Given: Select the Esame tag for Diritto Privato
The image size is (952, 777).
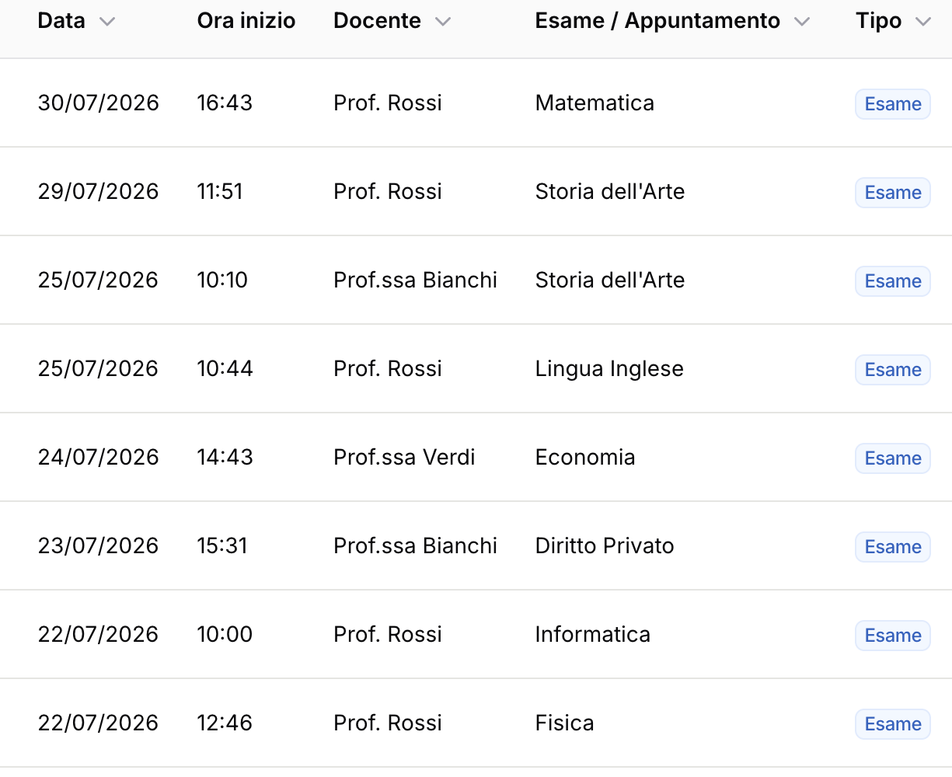Looking at the screenshot, I should [893, 547].
